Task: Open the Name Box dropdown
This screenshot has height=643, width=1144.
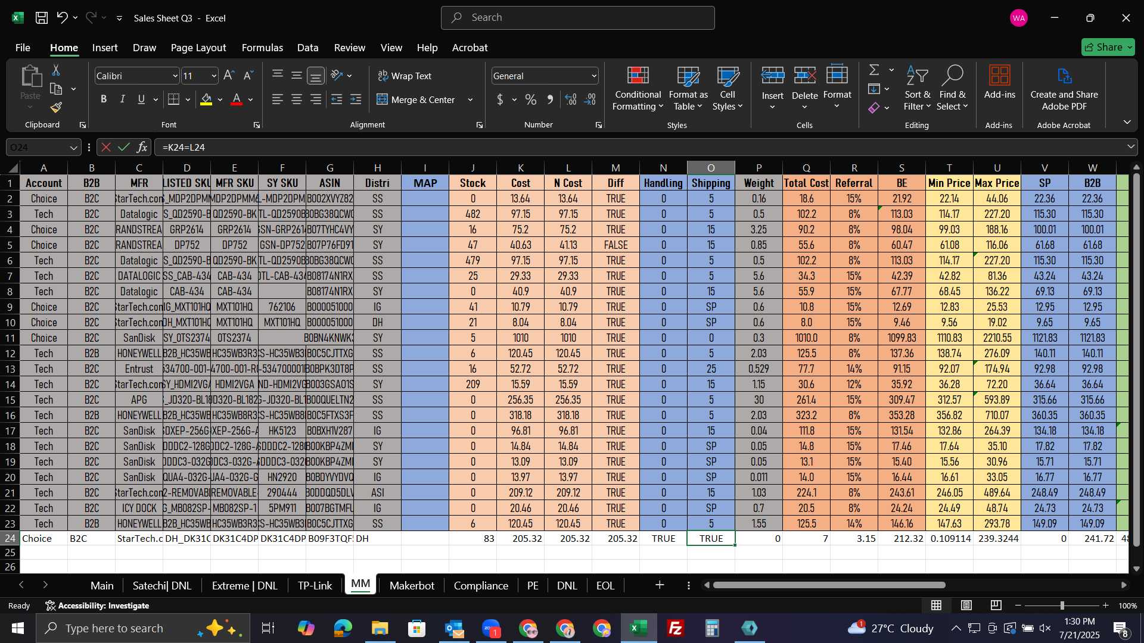Action: 73,148
